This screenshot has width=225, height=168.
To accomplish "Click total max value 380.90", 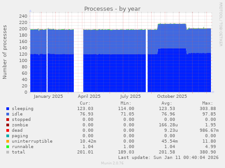I will pyautogui.click(x=208, y=152).
